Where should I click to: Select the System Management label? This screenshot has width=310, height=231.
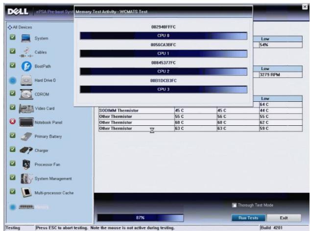point(53,179)
